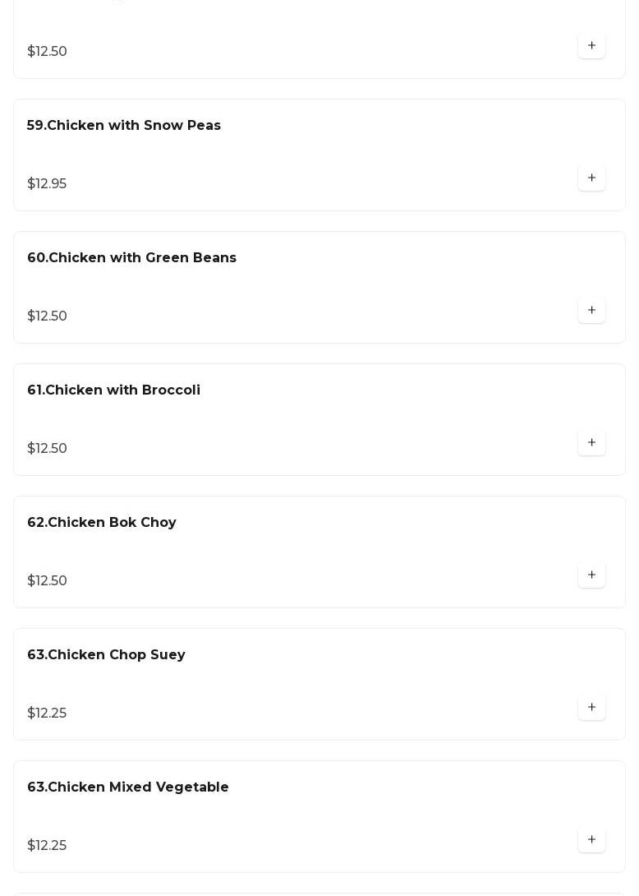Add Chicken with Snow Peas to order
639x896 pixels.
(x=591, y=178)
